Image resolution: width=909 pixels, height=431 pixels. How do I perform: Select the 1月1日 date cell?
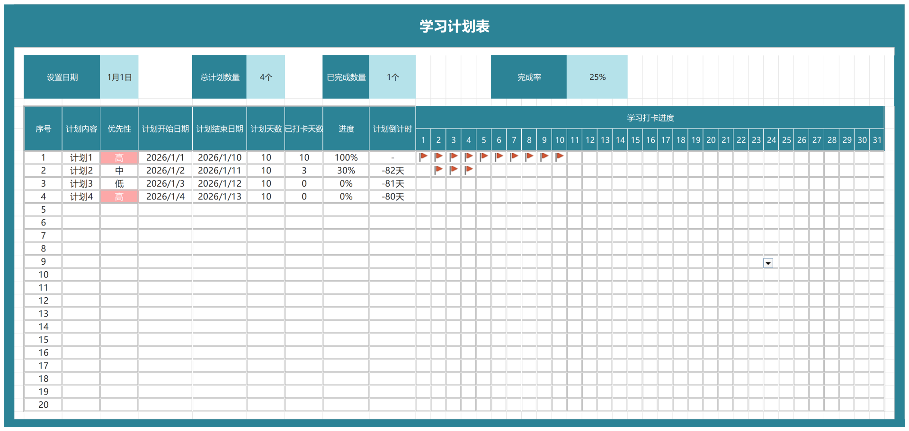pos(119,76)
